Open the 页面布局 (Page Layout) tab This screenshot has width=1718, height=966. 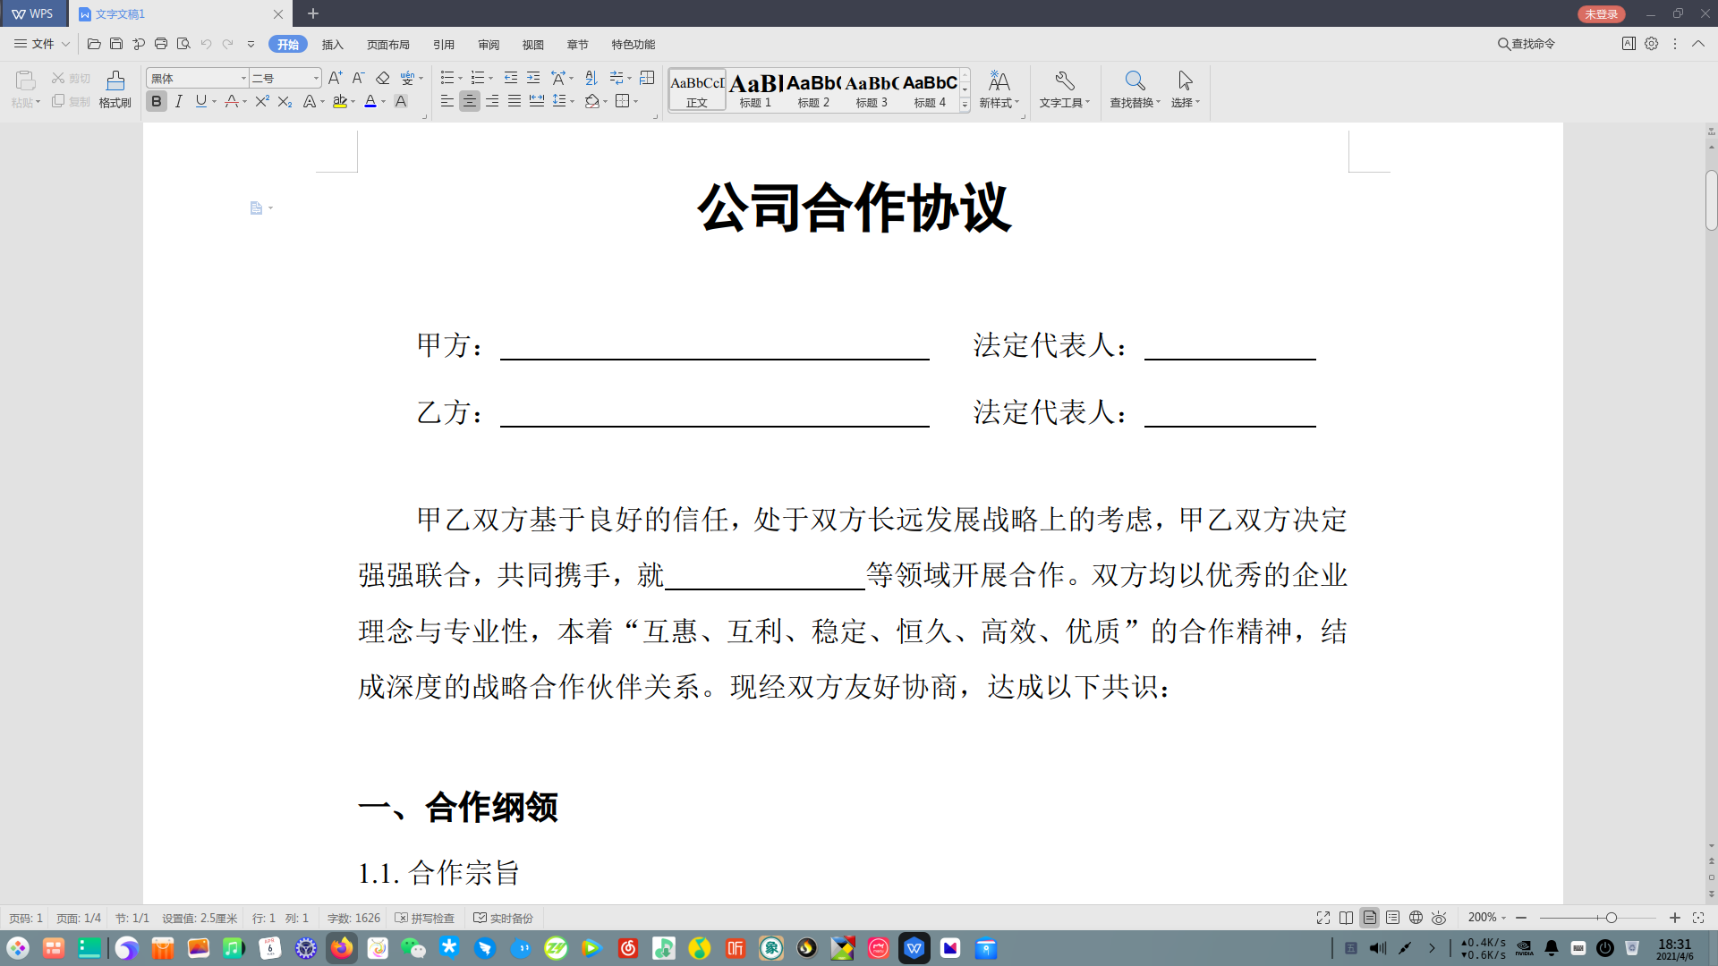387,45
